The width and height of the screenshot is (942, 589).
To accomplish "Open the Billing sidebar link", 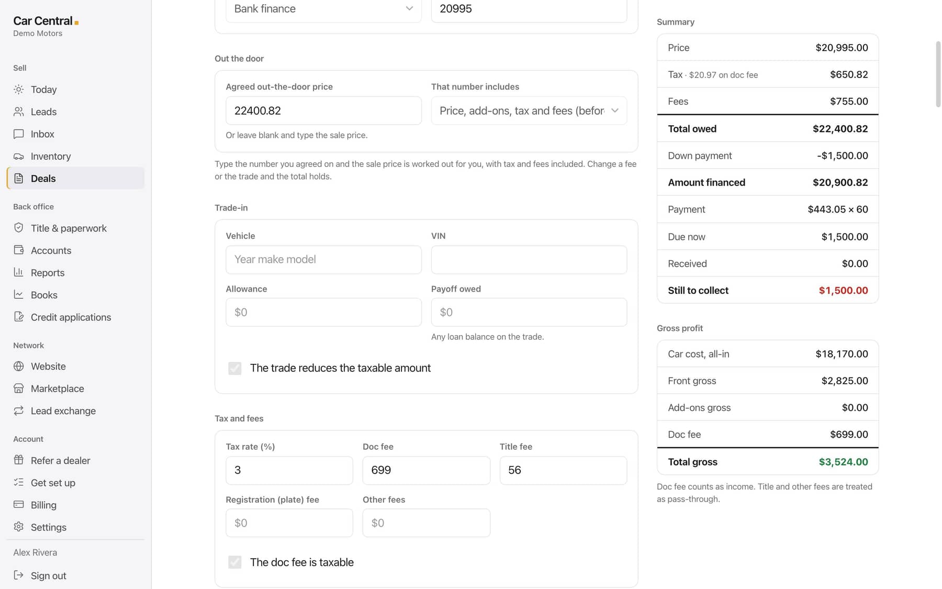I will tap(75, 505).
